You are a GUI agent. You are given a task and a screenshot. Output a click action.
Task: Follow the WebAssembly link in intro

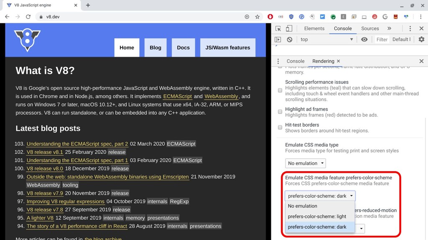tap(222, 97)
